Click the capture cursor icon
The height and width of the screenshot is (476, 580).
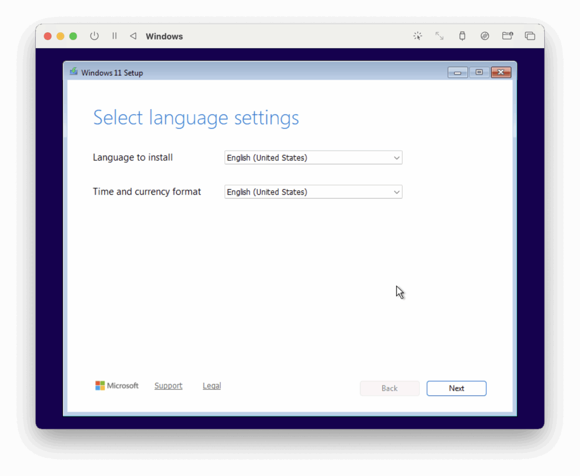point(417,36)
